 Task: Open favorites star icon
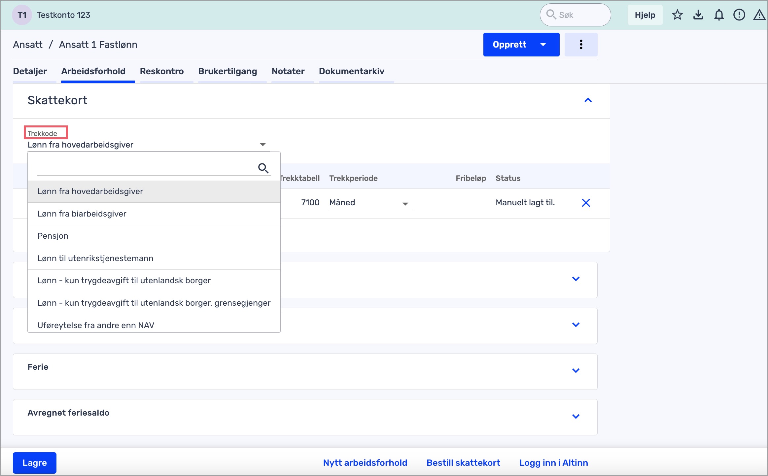(x=677, y=15)
